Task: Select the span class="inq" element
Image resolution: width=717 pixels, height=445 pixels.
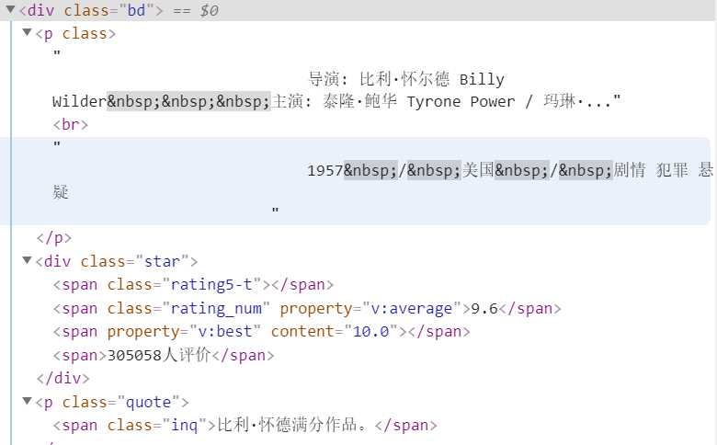Action: point(245,425)
